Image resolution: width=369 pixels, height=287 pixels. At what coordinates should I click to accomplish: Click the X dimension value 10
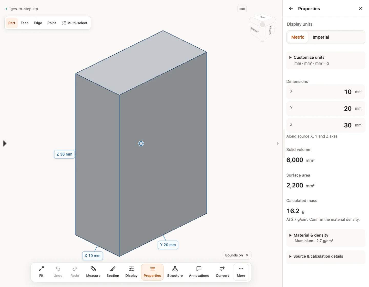tap(348, 92)
